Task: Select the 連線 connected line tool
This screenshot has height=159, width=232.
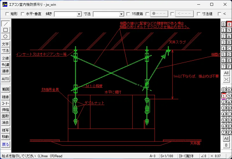Action: point(6,71)
